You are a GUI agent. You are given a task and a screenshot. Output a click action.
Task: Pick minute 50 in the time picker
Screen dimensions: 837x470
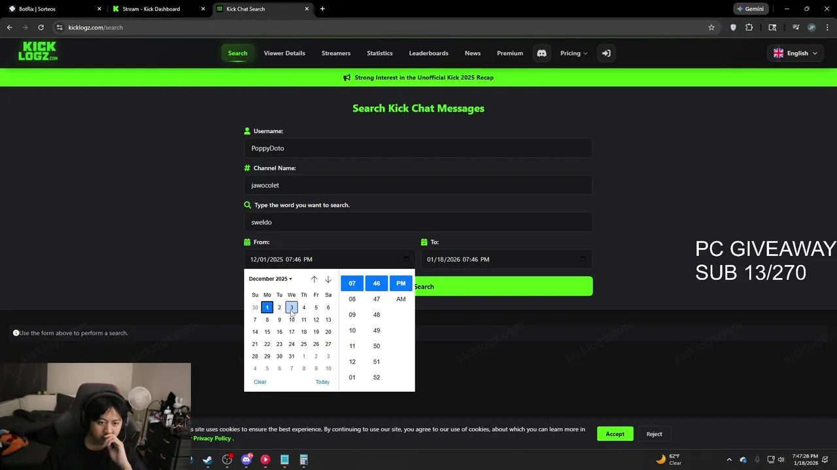coord(377,346)
